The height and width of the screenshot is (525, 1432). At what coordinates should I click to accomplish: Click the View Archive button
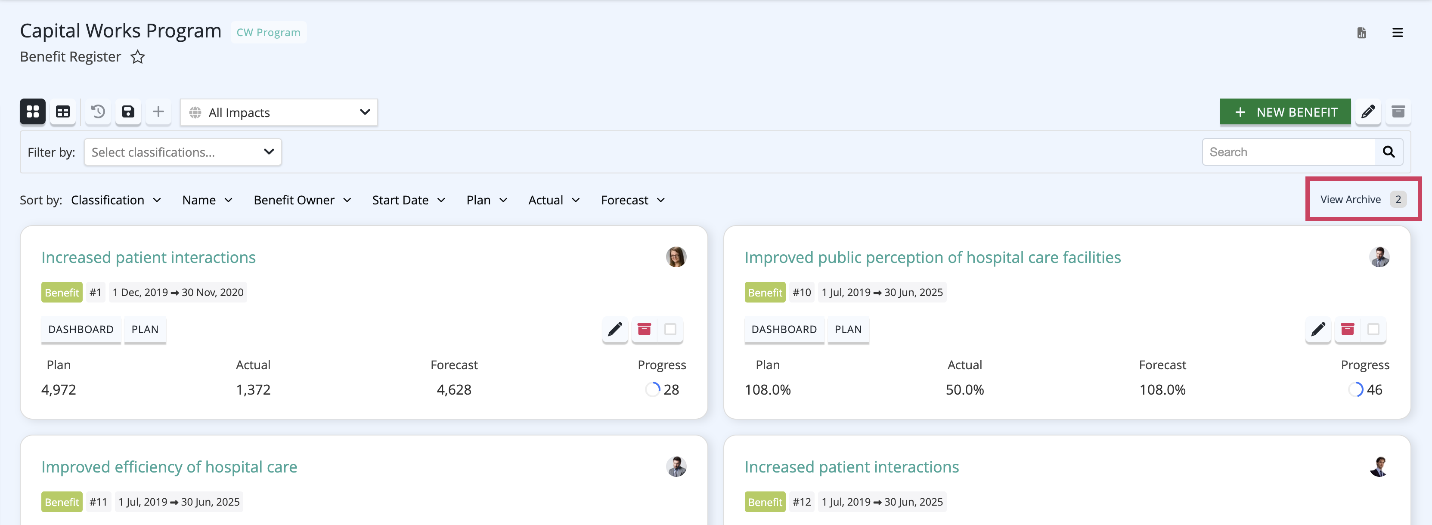[x=1363, y=199]
